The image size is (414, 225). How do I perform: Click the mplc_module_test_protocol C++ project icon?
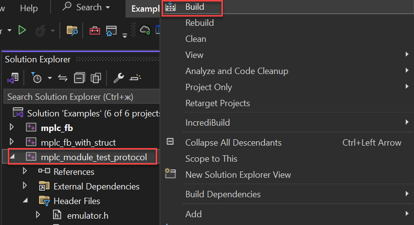pyautogui.click(x=31, y=156)
